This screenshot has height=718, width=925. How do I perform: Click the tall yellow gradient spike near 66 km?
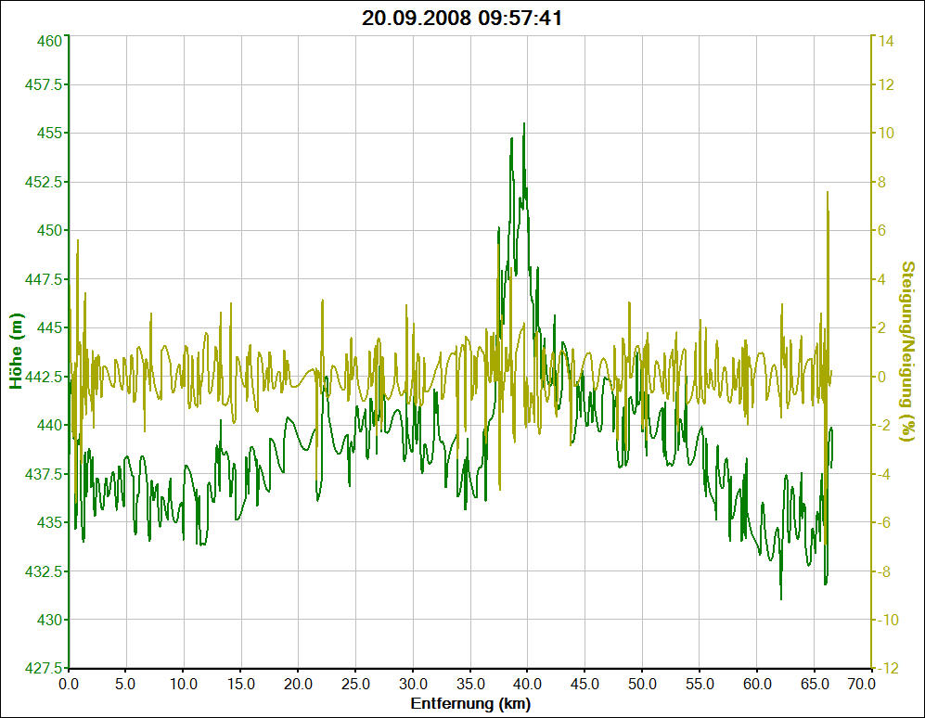point(827,193)
